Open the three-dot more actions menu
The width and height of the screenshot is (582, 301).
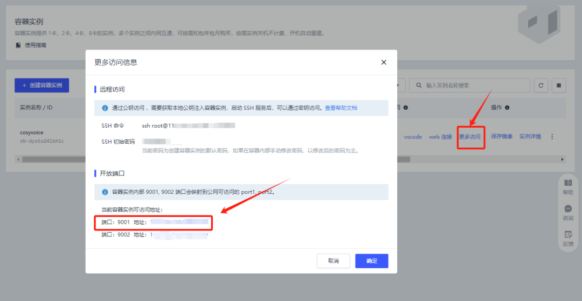[x=552, y=137]
